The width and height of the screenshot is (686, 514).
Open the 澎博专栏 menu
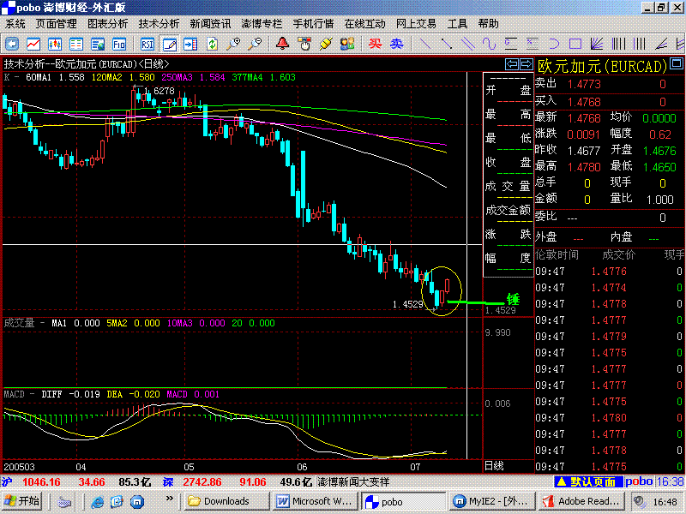262,24
